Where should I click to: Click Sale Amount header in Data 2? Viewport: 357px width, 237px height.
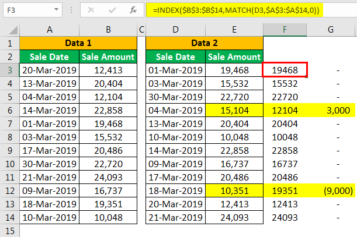pos(234,56)
